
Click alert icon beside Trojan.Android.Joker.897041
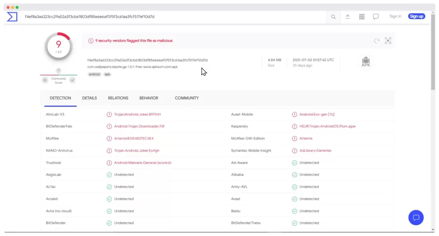[x=109, y=114]
